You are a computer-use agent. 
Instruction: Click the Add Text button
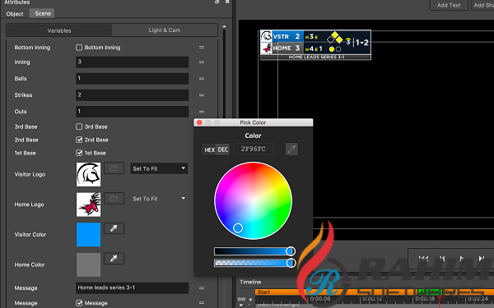[x=449, y=5]
